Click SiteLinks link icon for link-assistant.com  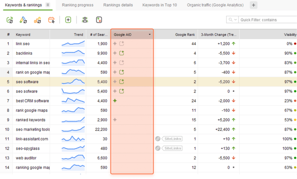pos(157,139)
